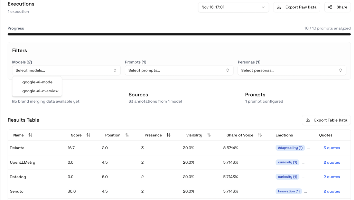Click the download icon on Export Table Data

pyautogui.click(x=307, y=120)
